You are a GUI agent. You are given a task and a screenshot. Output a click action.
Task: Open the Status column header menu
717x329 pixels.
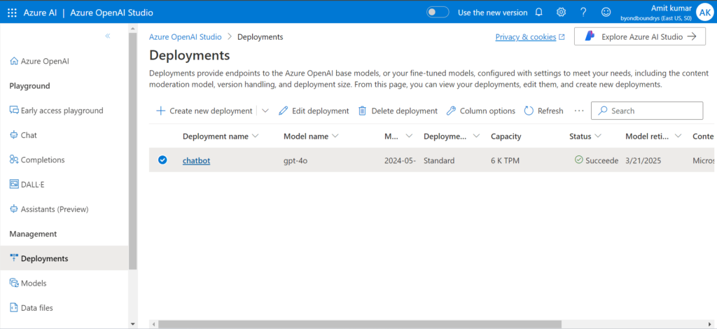(x=585, y=136)
